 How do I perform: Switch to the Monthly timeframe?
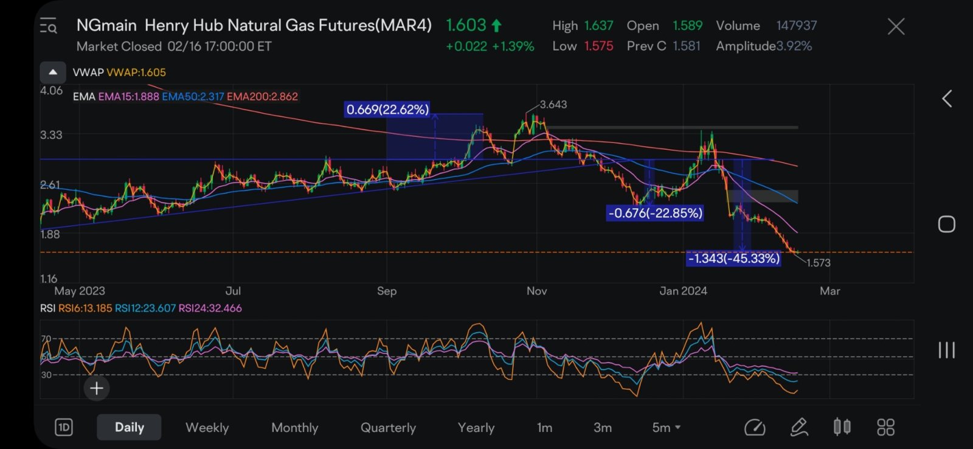click(294, 428)
